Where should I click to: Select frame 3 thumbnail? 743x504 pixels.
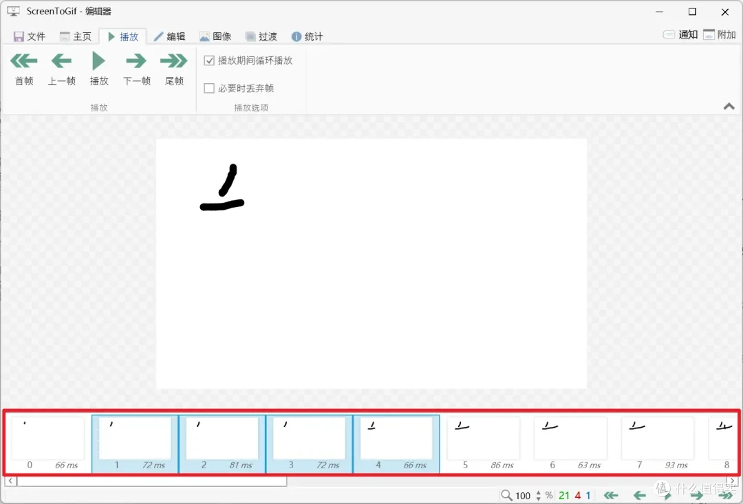coord(310,444)
